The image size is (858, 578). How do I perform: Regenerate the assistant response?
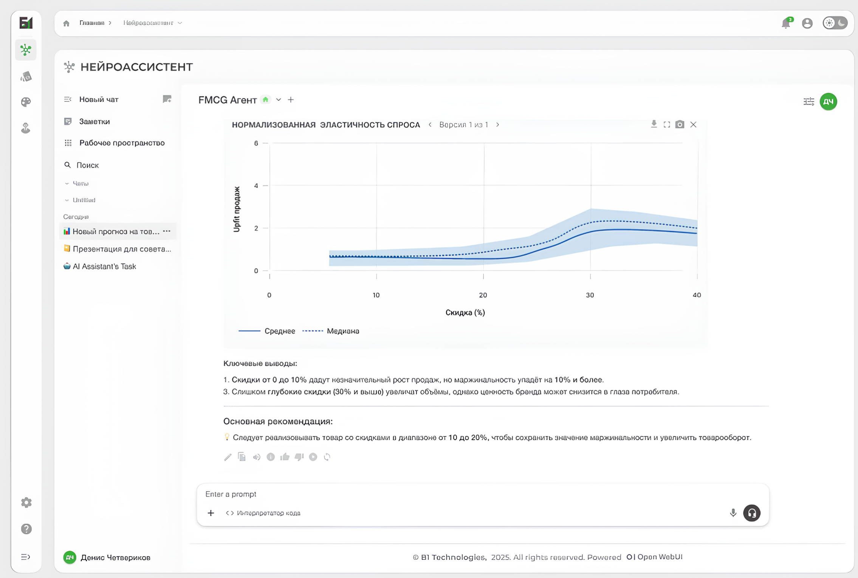327,457
